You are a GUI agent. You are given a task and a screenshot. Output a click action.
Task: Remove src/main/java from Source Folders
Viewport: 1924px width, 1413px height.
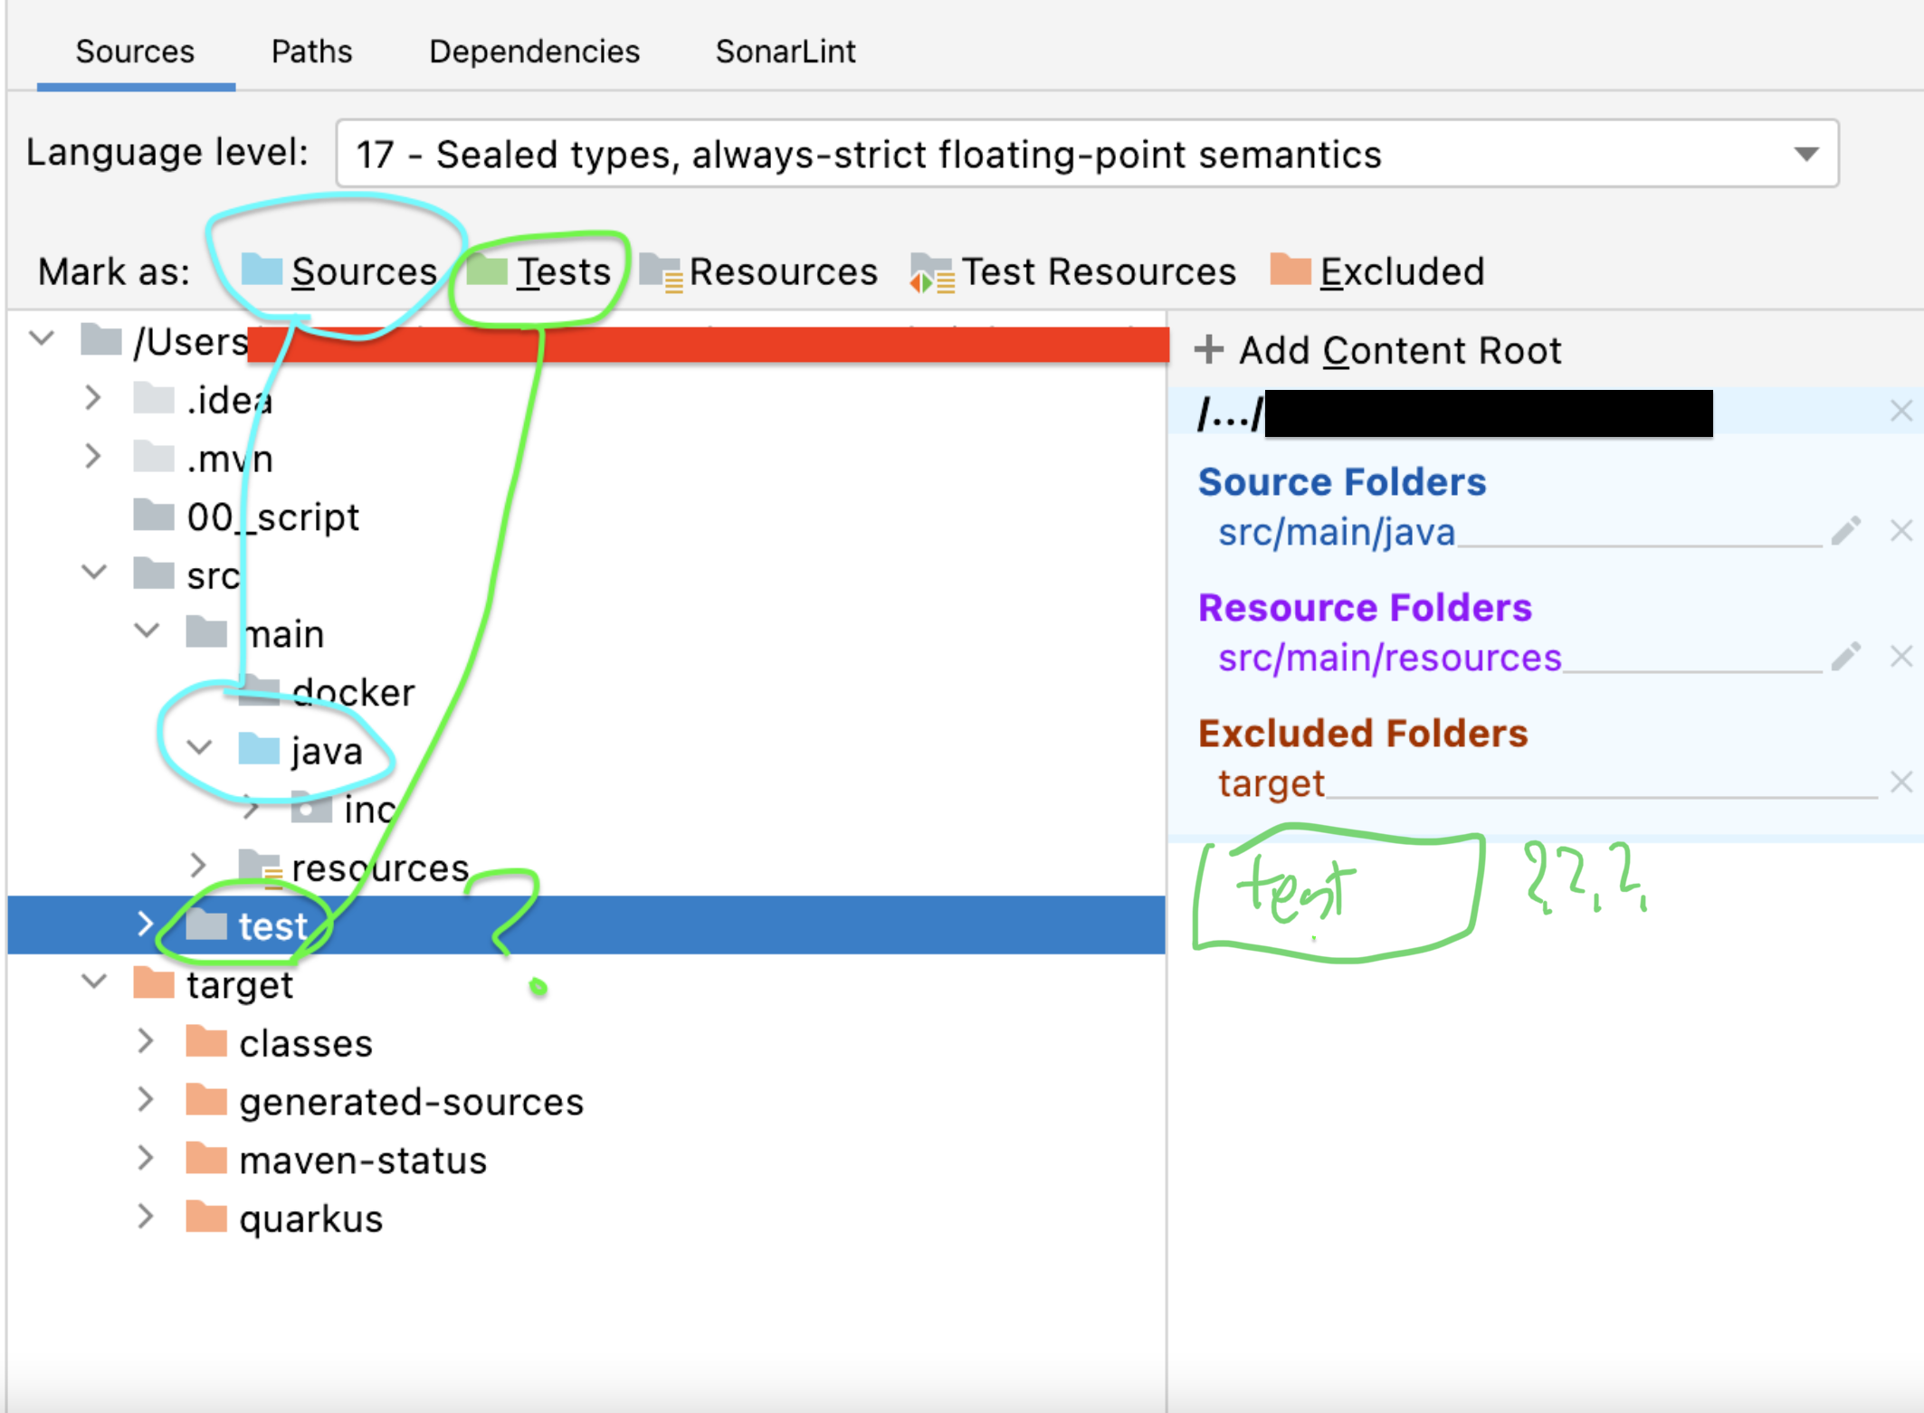(x=1900, y=531)
